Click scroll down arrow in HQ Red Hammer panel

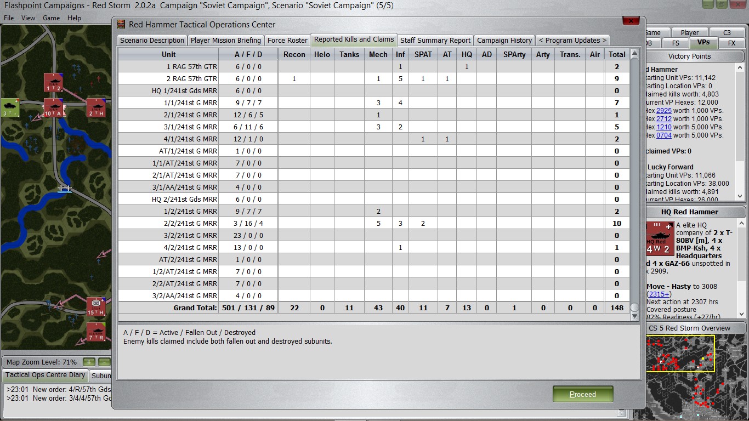tap(741, 314)
